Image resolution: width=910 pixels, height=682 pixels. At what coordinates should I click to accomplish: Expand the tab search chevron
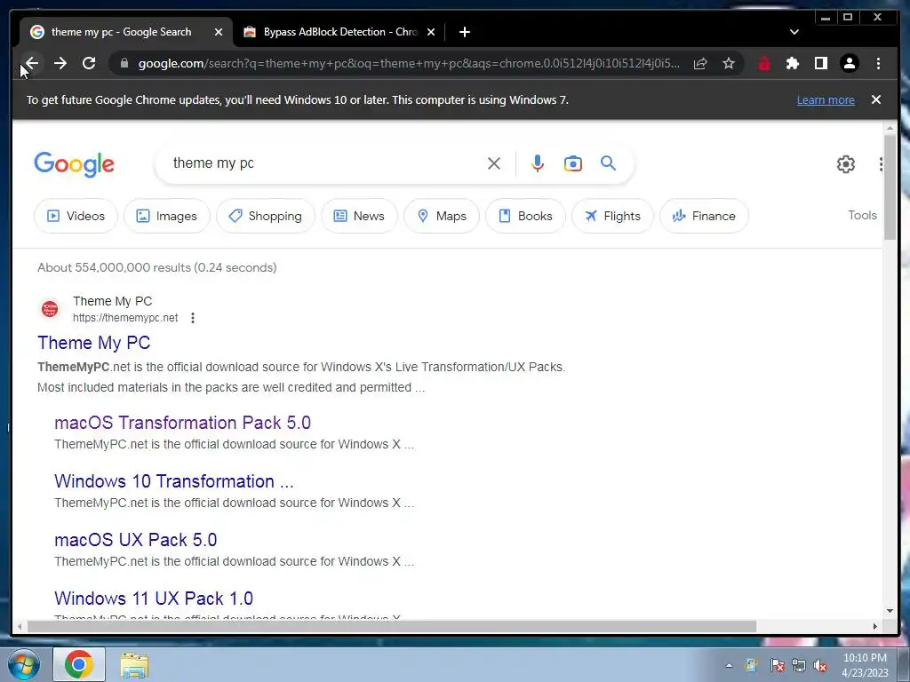pos(794,32)
